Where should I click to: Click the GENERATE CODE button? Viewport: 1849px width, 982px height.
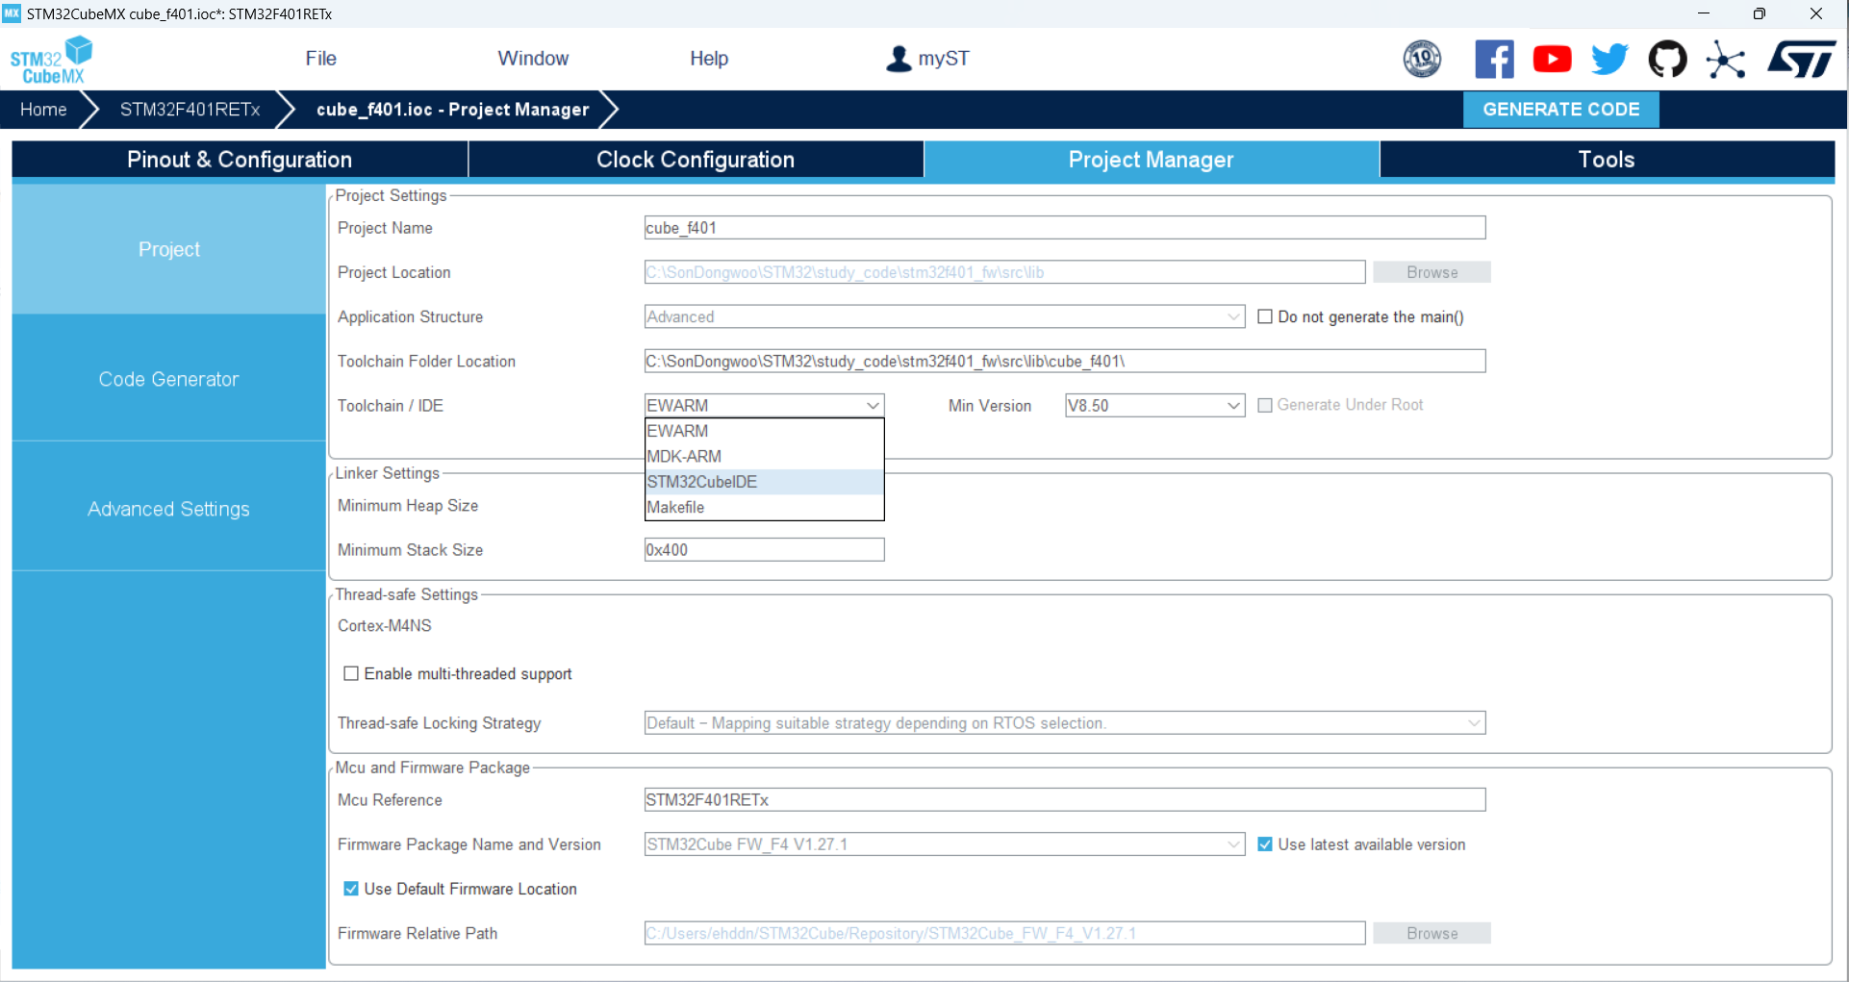[x=1560, y=110]
